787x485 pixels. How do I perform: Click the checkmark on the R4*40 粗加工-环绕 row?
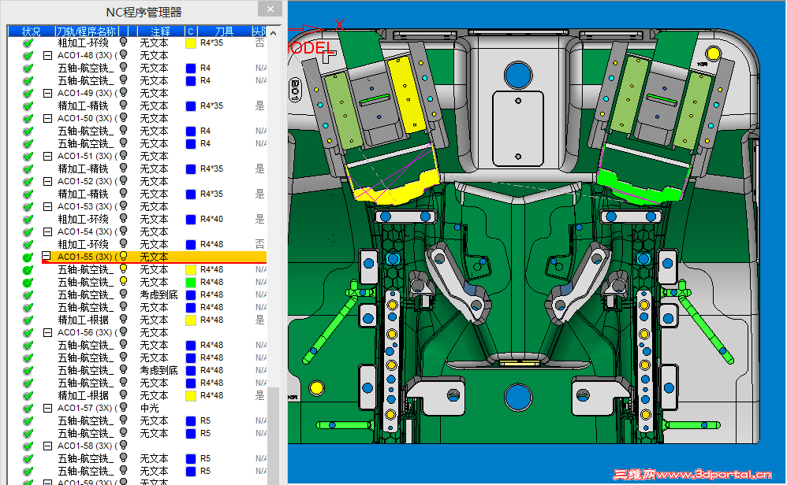pyautogui.click(x=28, y=220)
